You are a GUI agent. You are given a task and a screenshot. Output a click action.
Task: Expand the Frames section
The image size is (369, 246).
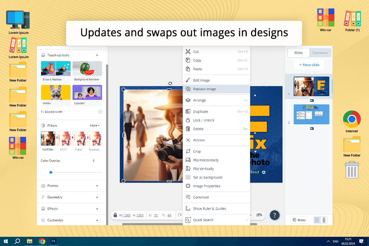click(71, 186)
